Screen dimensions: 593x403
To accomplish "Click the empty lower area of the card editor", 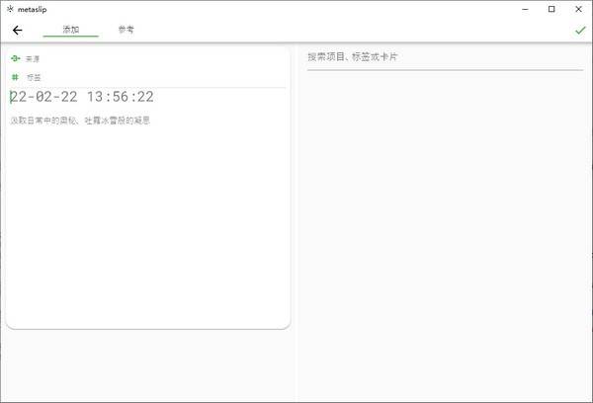I will point(148,227).
